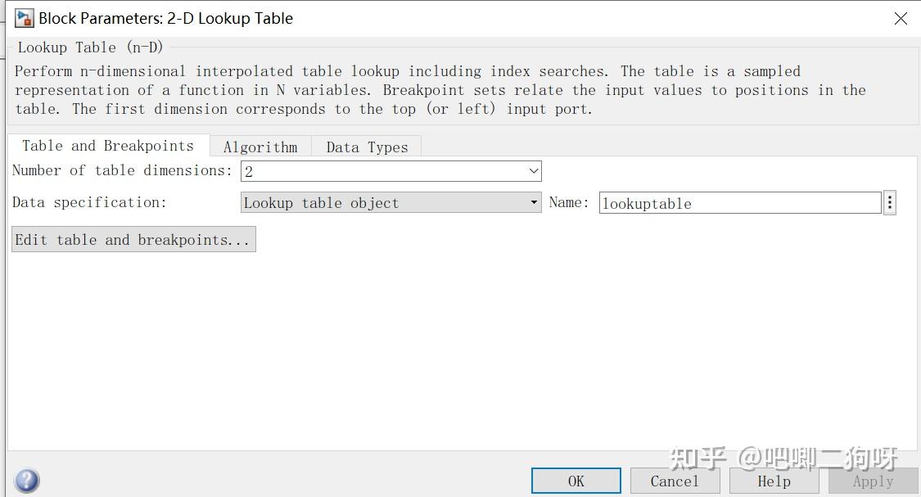Viewport: 921px width, 497px height.
Task: Click inside the Name input field
Action: pos(737,202)
